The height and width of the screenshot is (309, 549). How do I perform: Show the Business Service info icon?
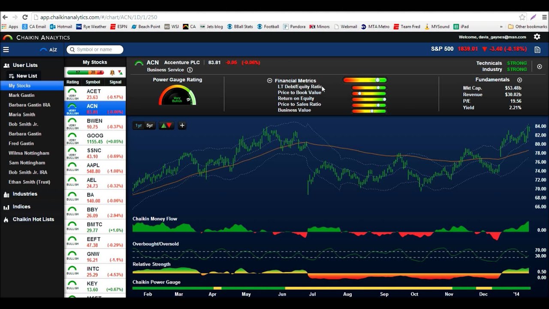click(x=190, y=70)
